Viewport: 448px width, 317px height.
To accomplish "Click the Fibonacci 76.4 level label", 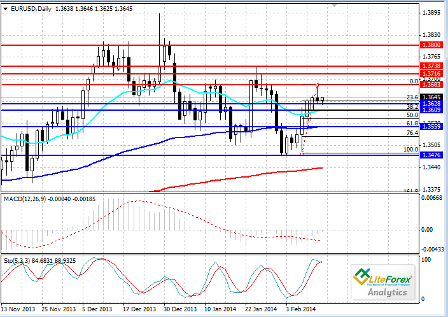I will coord(412,133).
